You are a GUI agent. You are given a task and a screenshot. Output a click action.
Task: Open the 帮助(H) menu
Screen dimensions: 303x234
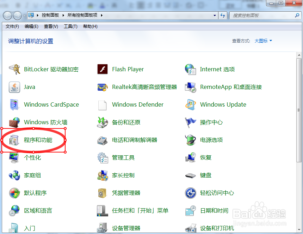pyautogui.click(x=90, y=26)
